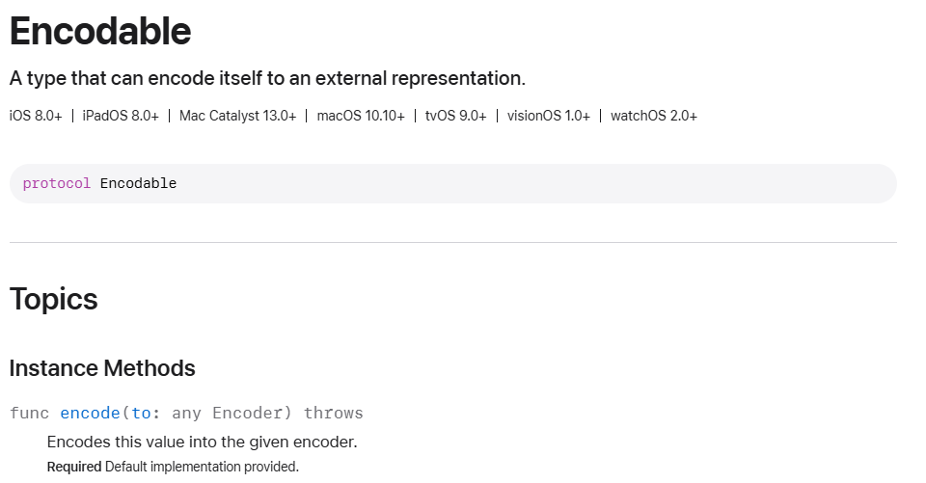Click the visionOS 1.0+ availability item
The image size is (926, 483).
(549, 116)
